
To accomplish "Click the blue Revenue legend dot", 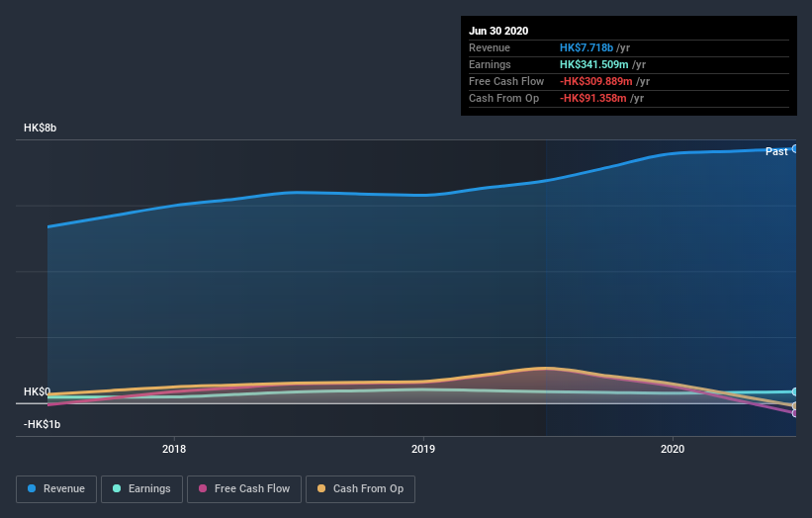I will (32, 488).
